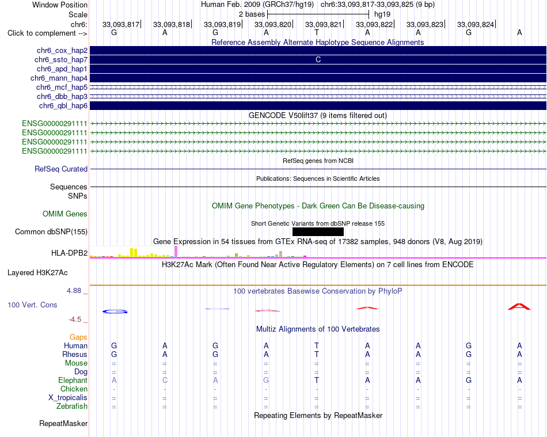
Task: Click the HLA-DPB2 GTEx expression bar chart
Action: tap(198, 252)
